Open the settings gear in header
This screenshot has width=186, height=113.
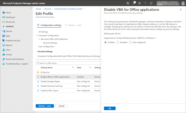click(x=139, y=3)
